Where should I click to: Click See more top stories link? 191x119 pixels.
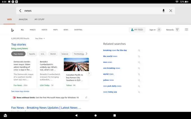click(x=20, y=91)
